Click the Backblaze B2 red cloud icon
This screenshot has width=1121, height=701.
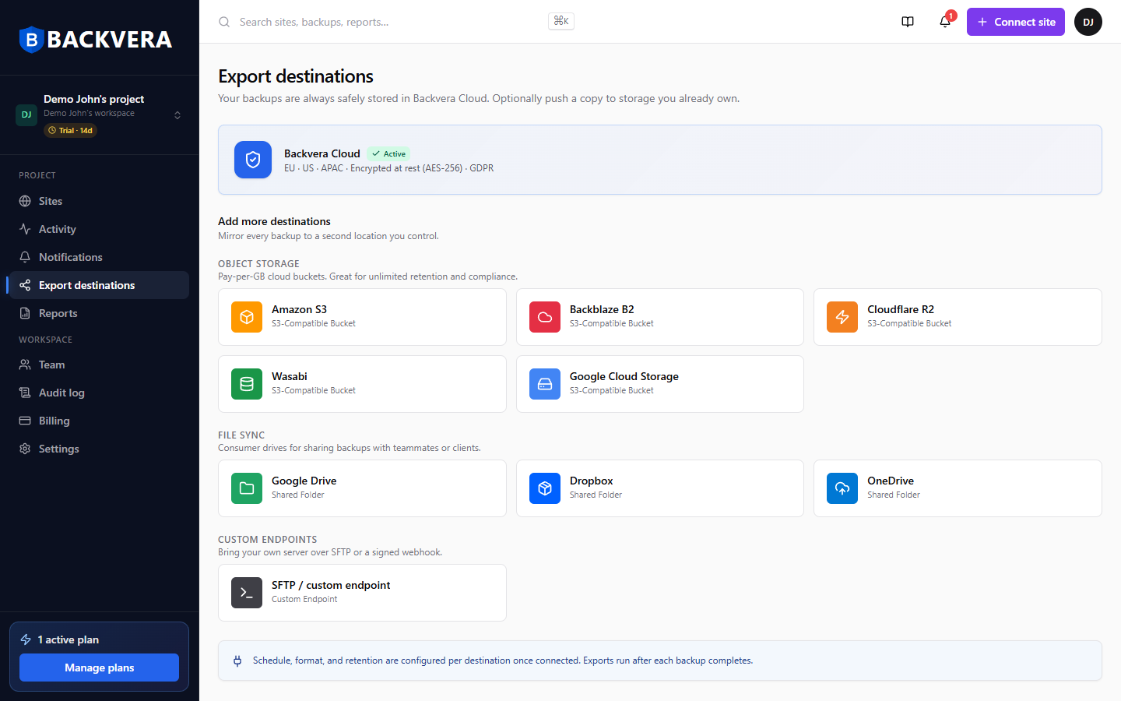coord(545,317)
